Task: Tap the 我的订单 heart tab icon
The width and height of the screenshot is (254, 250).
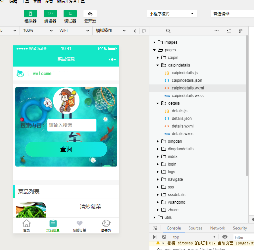Action: coord(79,223)
